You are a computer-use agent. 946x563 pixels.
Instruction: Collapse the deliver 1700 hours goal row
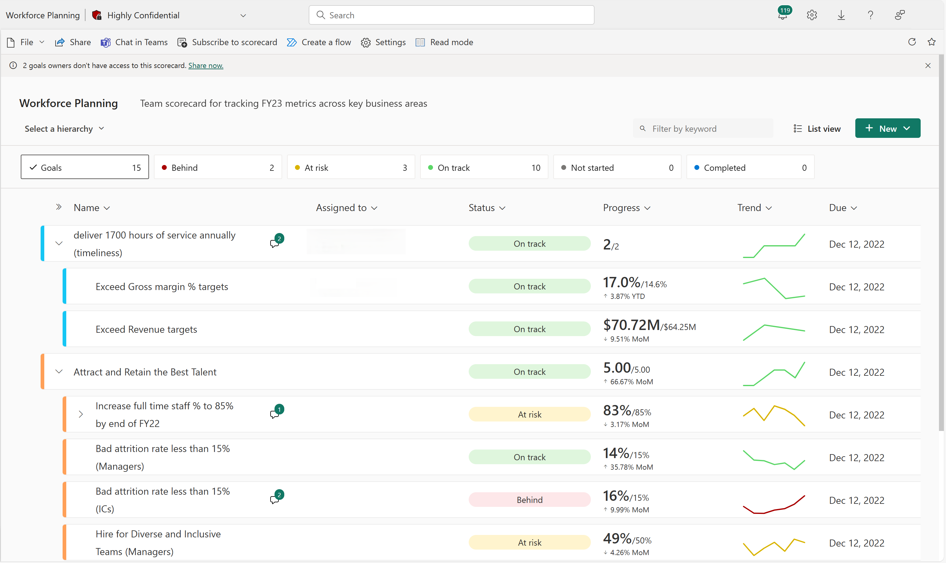(58, 243)
